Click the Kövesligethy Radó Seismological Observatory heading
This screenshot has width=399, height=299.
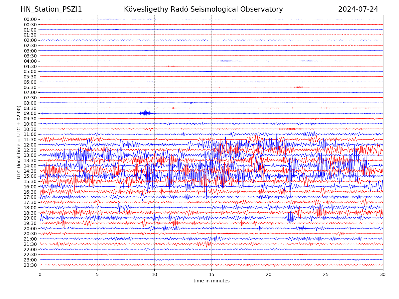point(203,9)
